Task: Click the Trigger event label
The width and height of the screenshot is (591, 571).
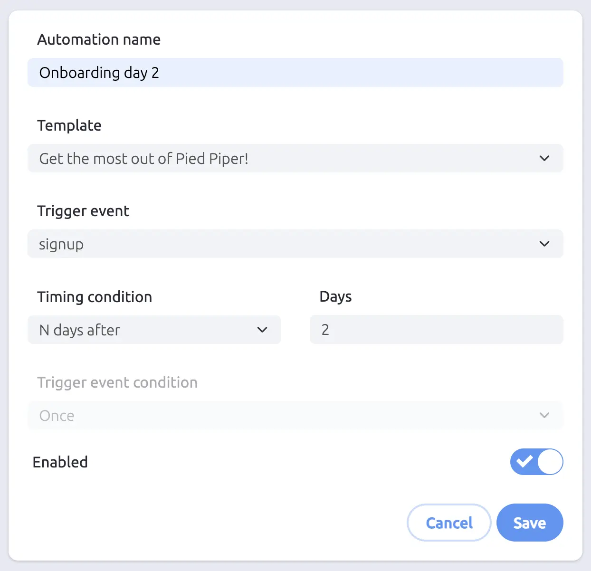Action: (83, 211)
